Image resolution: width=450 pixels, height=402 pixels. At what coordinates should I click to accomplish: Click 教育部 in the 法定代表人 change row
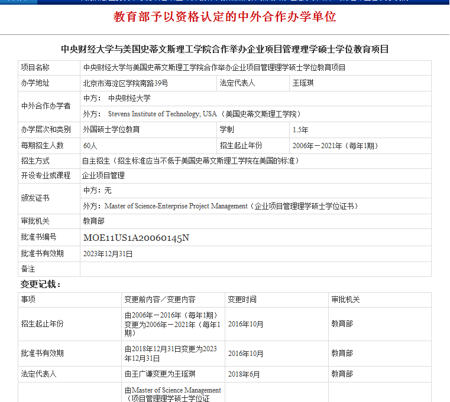(x=342, y=374)
